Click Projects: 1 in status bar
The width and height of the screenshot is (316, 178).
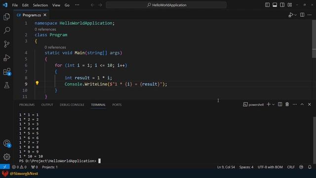point(50,167)
